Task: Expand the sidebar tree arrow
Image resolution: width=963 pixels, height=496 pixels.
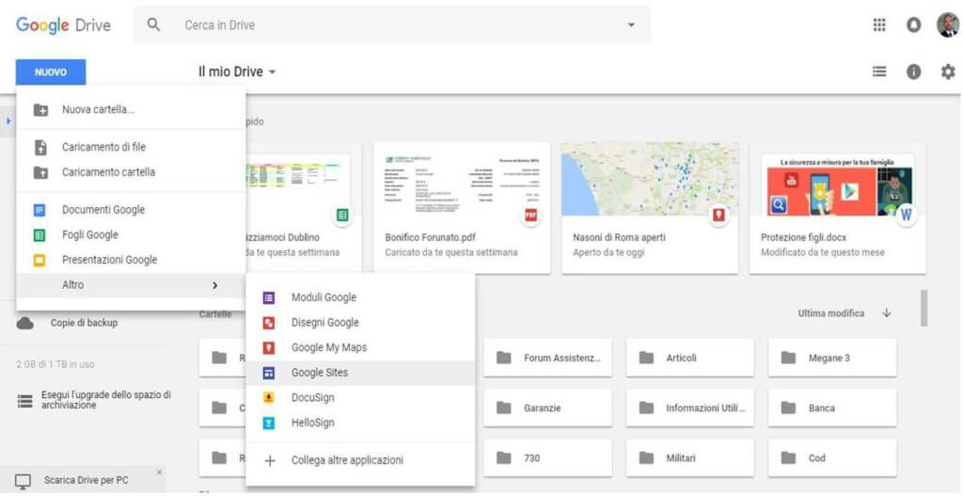Action: 9,120
